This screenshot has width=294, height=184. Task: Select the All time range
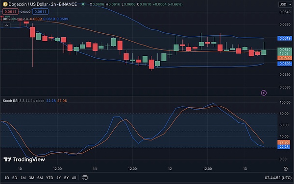[74, 178]
